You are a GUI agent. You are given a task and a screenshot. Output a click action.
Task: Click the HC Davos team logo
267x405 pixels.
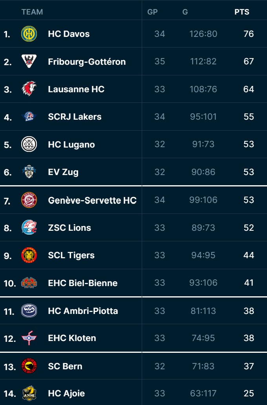point(29,34)
